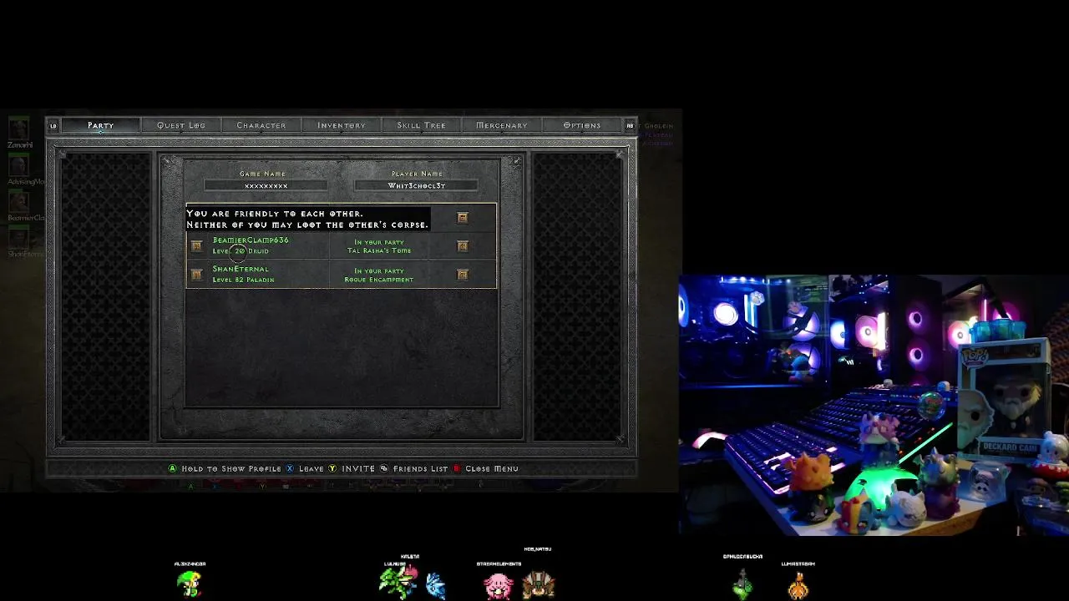Click the pink StreamElements sprite
Viewport: 1069px width, 601px height.
tap(499, 585)
